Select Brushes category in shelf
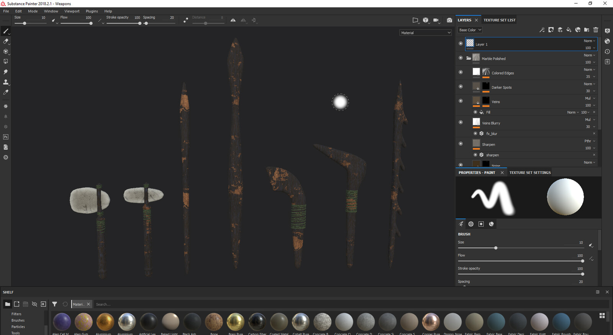 [18, 320]
